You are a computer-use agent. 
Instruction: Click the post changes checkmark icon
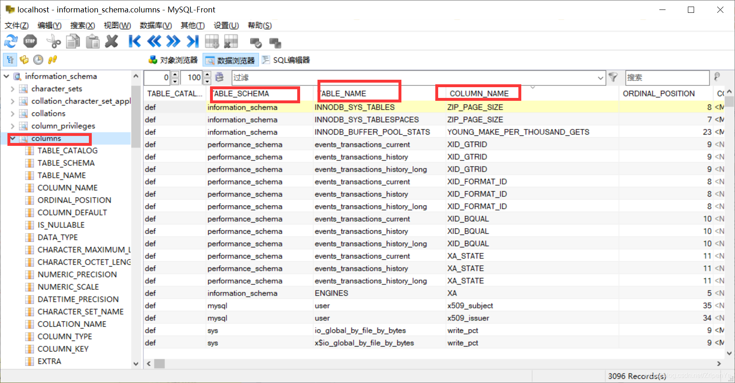pos(256,43)
